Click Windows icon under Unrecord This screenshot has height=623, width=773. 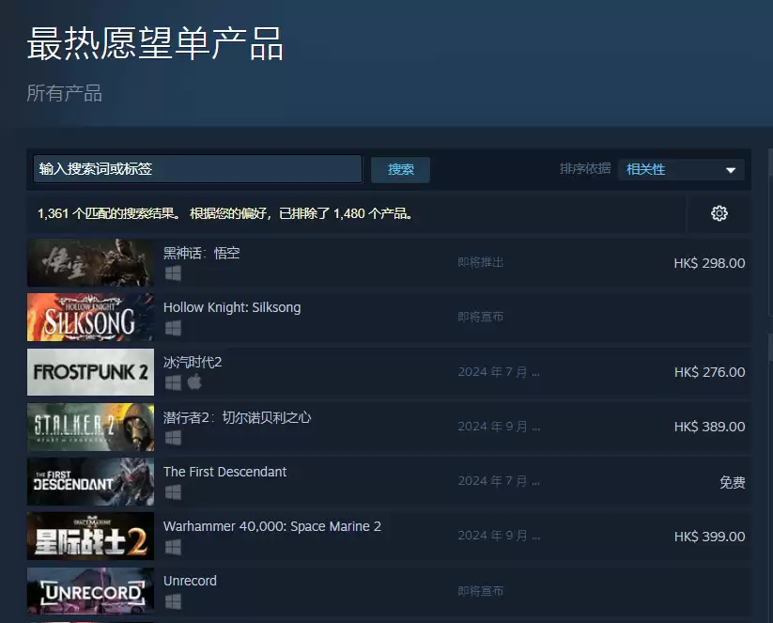click(x=173, y=601)
